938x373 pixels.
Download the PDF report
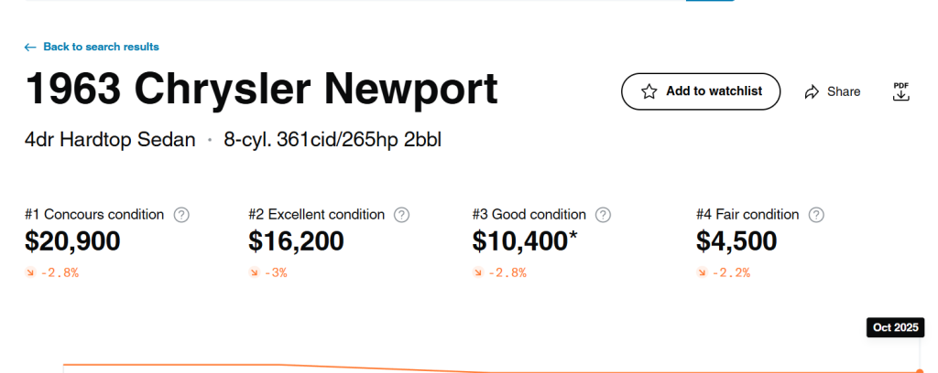click(x=901, y=91)
